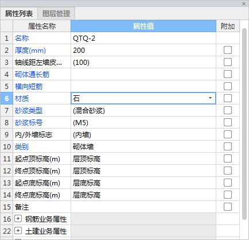Expand the 钢筋业务属性 group
249x240 pixels.
click(x=18, y=219)
